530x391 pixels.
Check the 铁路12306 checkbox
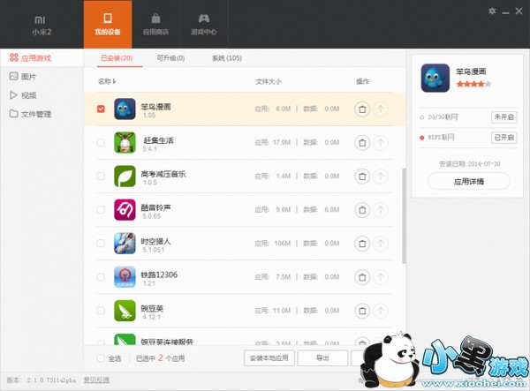coord(101,277)
